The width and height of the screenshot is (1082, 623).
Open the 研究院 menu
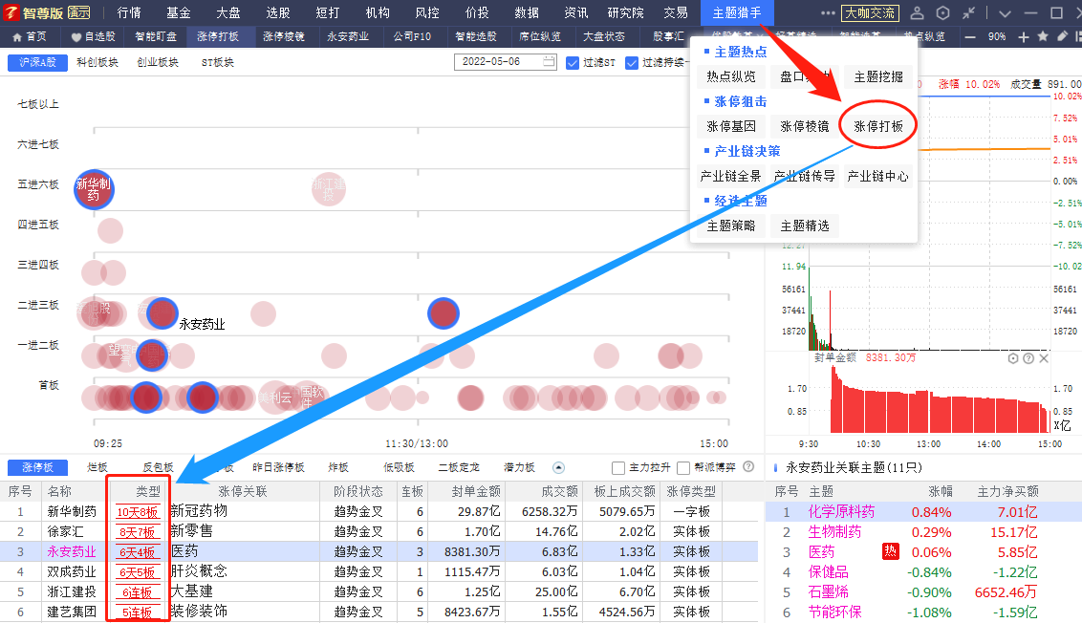pos(626,13)
